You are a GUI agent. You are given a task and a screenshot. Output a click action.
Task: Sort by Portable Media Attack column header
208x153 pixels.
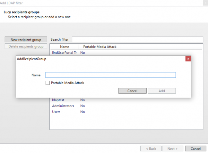click(x=100, y=47)
